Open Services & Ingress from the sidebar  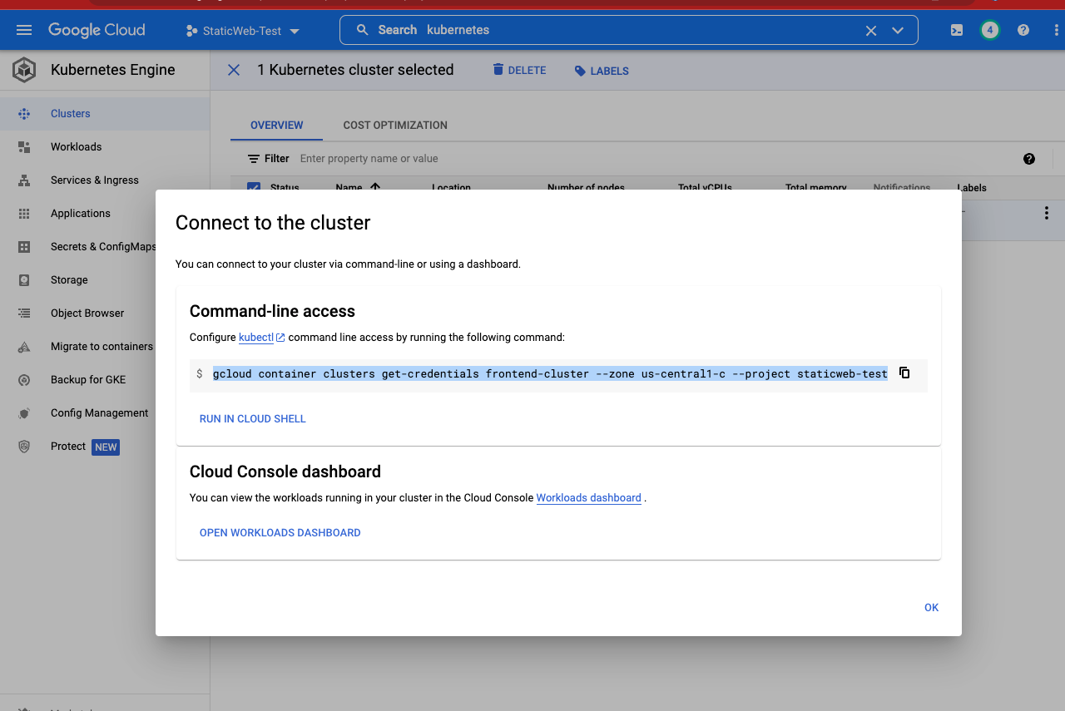click(x=92, y=180)
